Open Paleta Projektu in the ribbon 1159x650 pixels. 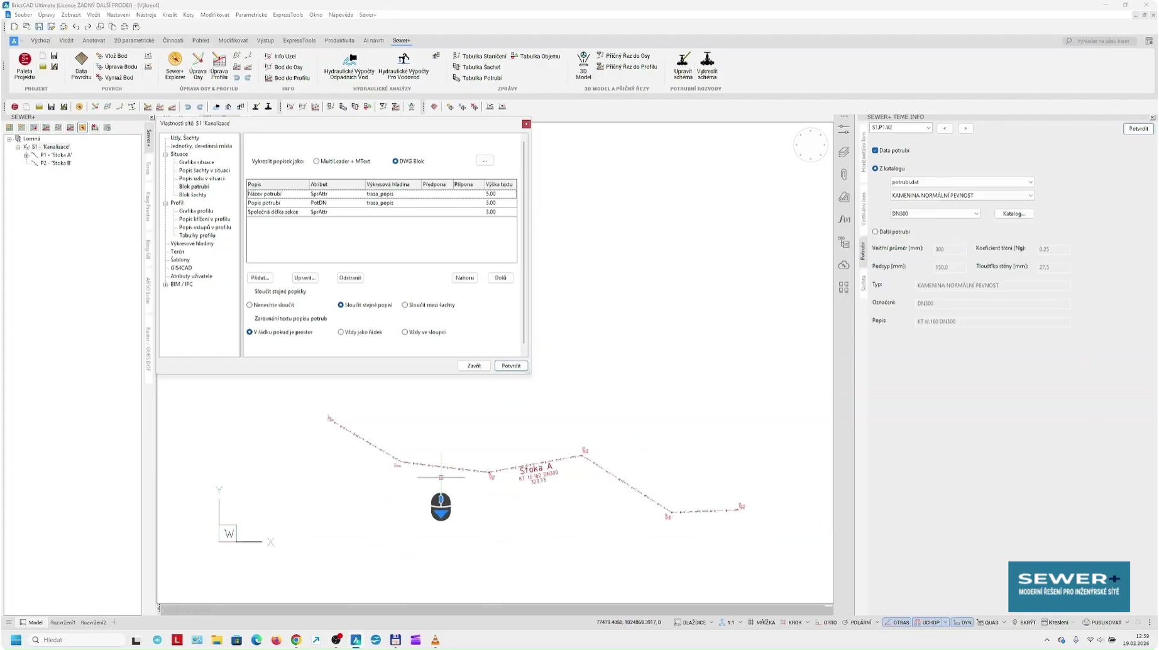[25, 66]
